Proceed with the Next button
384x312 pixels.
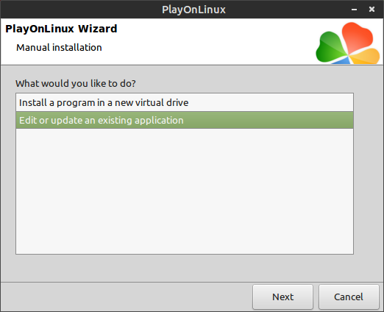click(282, 297)
